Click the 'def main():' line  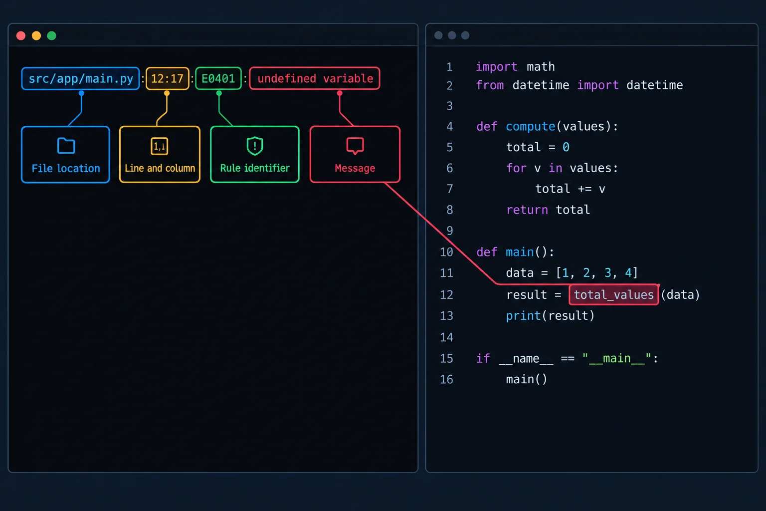515,252
